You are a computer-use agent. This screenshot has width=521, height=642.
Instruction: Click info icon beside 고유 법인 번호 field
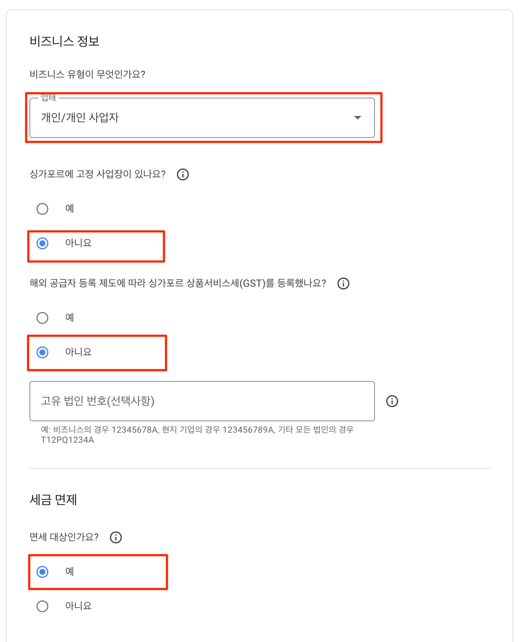tap(392, 401)
